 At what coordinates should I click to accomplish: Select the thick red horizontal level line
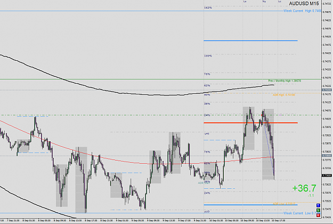(250, 123)
